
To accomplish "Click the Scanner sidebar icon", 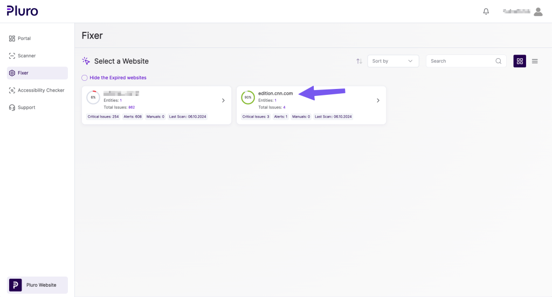I will pyautogui.click(x=12, y=56).
